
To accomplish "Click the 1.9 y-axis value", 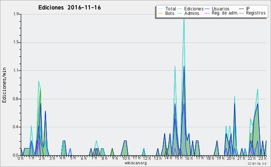I will click(16, 14).
